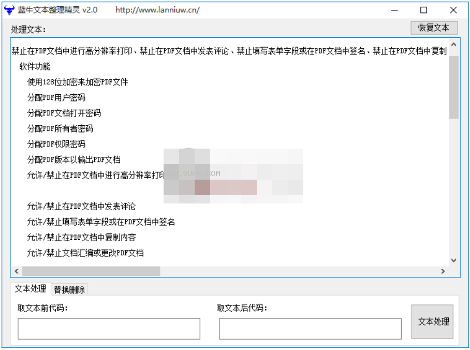Click the 恢复文本 button

(434, 27)
